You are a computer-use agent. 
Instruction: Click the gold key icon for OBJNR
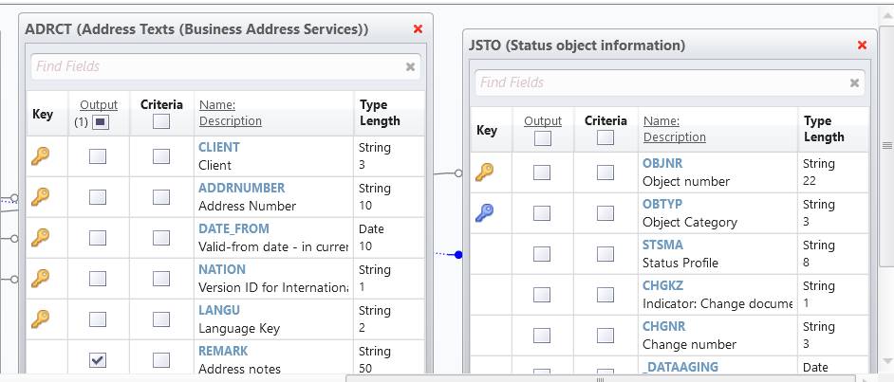coord(484,173)
